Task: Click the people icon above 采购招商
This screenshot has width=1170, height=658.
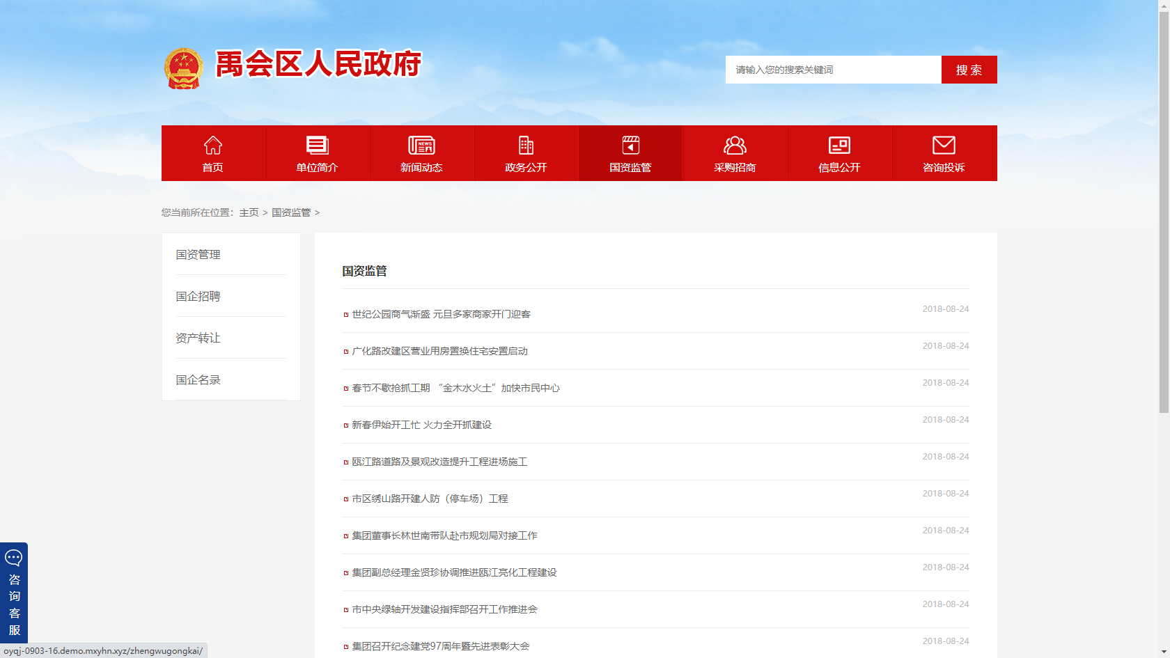Action: [735, 145]
